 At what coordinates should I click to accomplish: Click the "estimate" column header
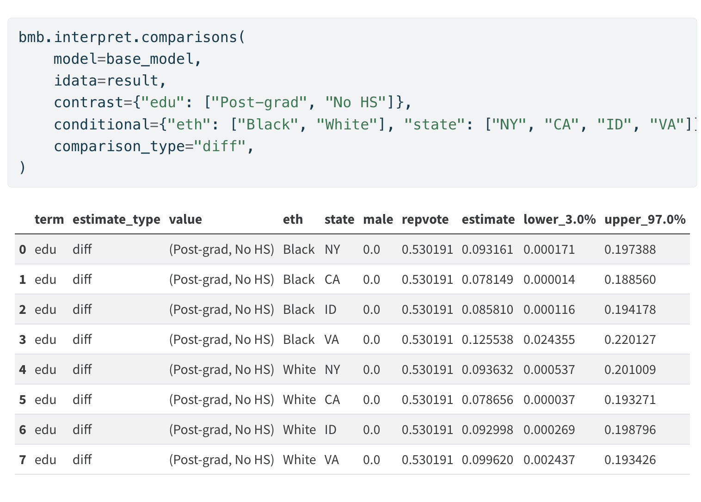(x=488, y=219)
